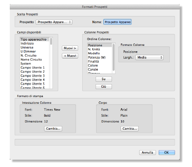Select N. Unità column
Image resolution: width=192 pixels, height=167 pixels.
coord(100,49)
